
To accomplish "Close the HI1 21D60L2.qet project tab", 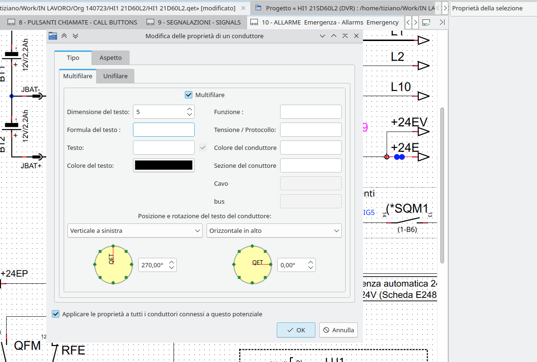I will pyautogui.click(x=244, y=8).
